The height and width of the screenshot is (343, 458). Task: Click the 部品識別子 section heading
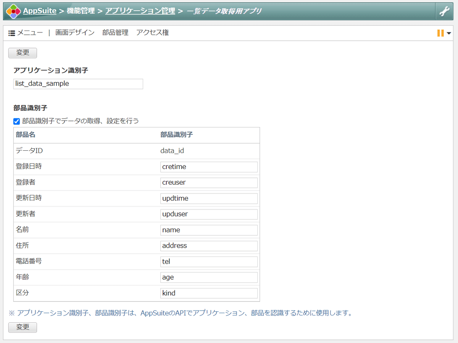(30, 108)
